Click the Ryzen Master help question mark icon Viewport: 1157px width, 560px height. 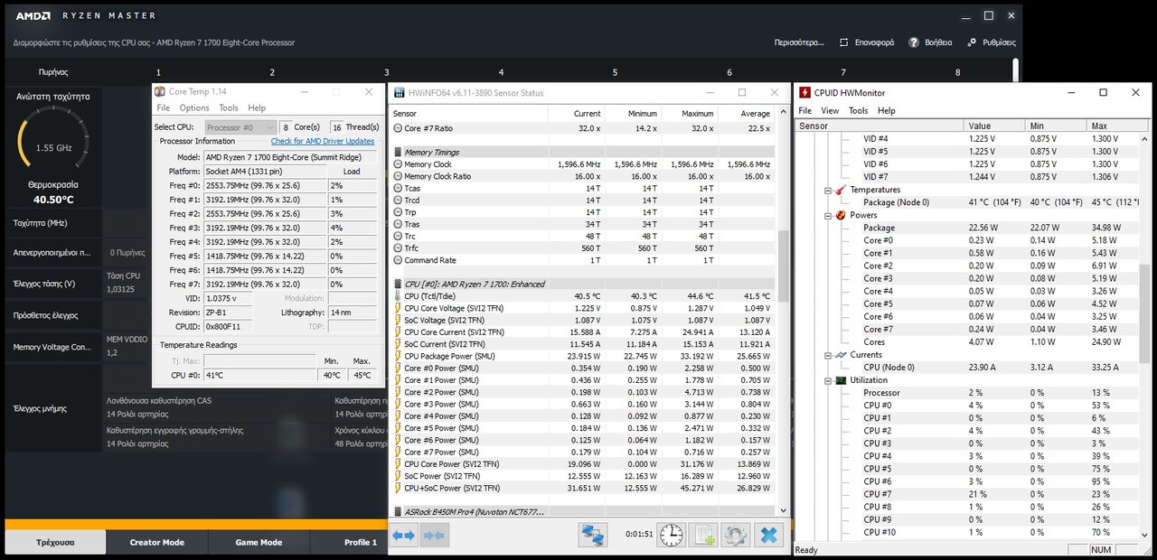coord(914,42)
